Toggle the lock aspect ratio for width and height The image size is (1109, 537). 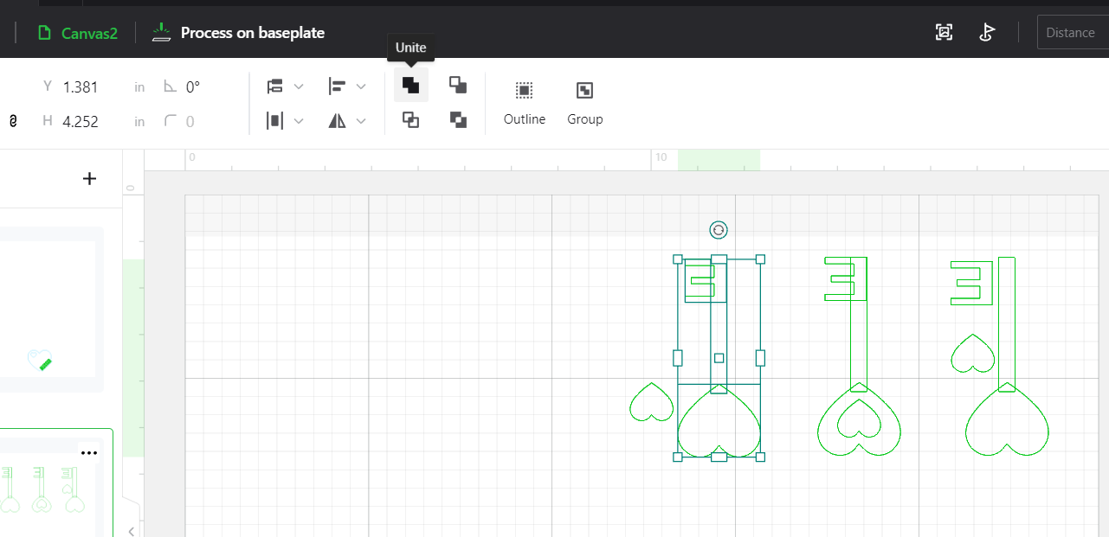(12, 121)
